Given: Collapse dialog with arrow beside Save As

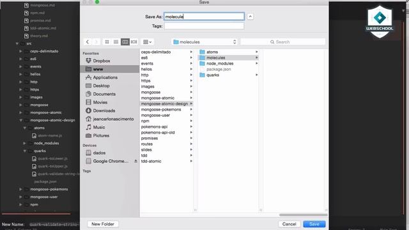Looking at the screenshot, I should [x=250, y=17].
